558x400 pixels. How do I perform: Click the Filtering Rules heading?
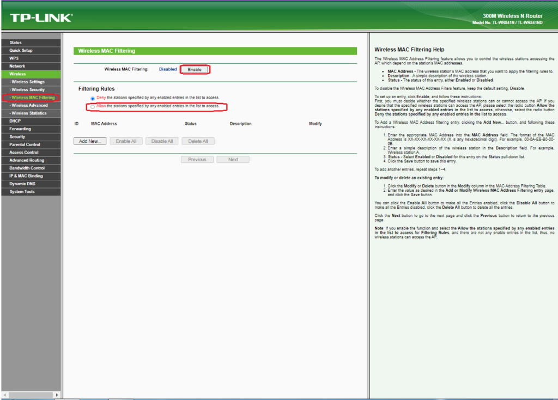(x=96, y=89)
